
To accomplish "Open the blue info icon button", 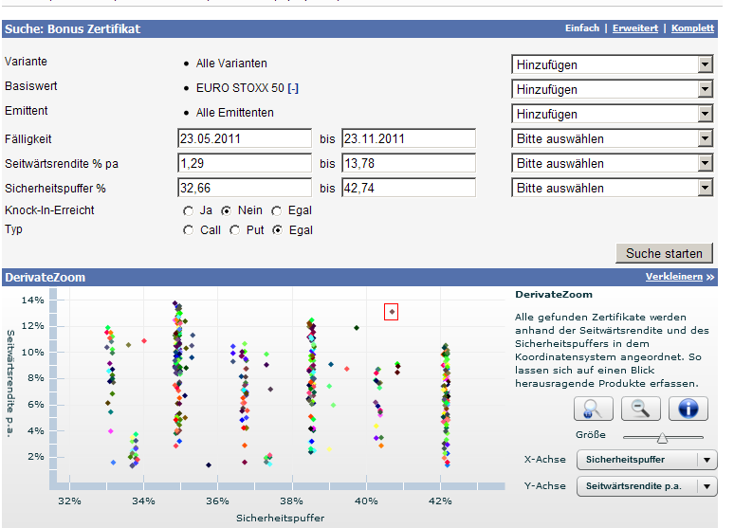I will pyautogui.click(x=688, y=409).
